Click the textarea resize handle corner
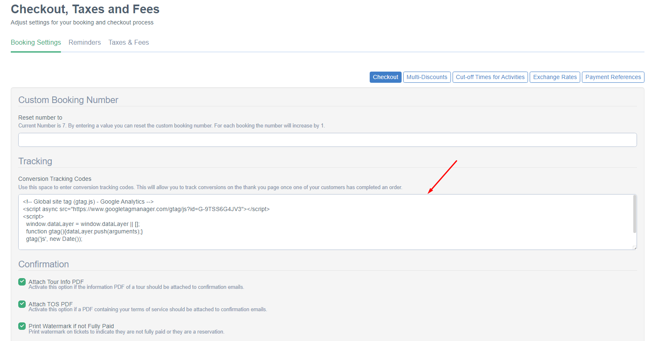 [x=635, y=247]
